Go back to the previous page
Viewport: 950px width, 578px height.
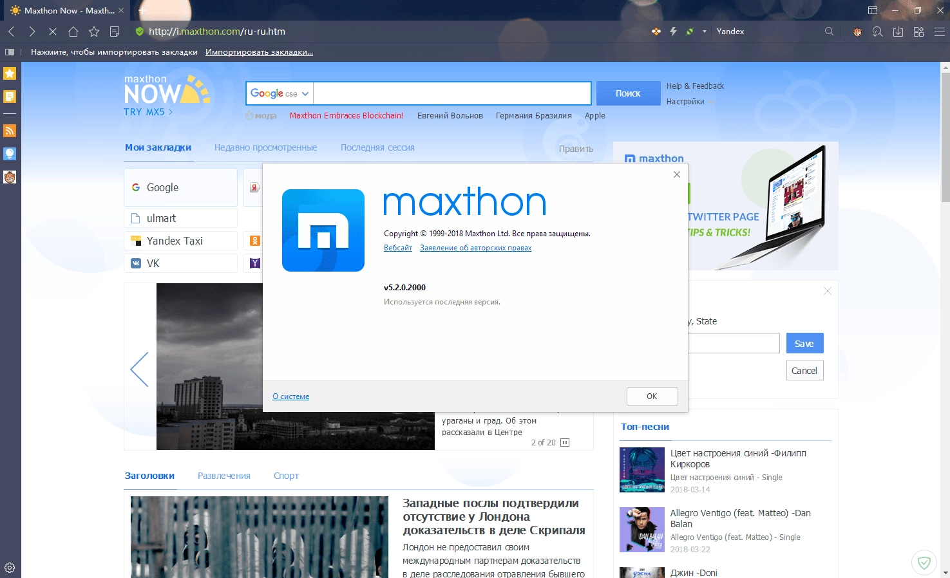click(12, 32)
